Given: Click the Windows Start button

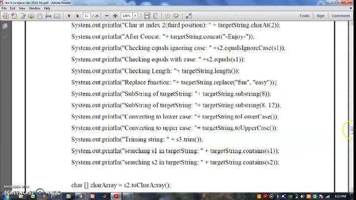Looking at the screenshot, I should tap(7, 196).
